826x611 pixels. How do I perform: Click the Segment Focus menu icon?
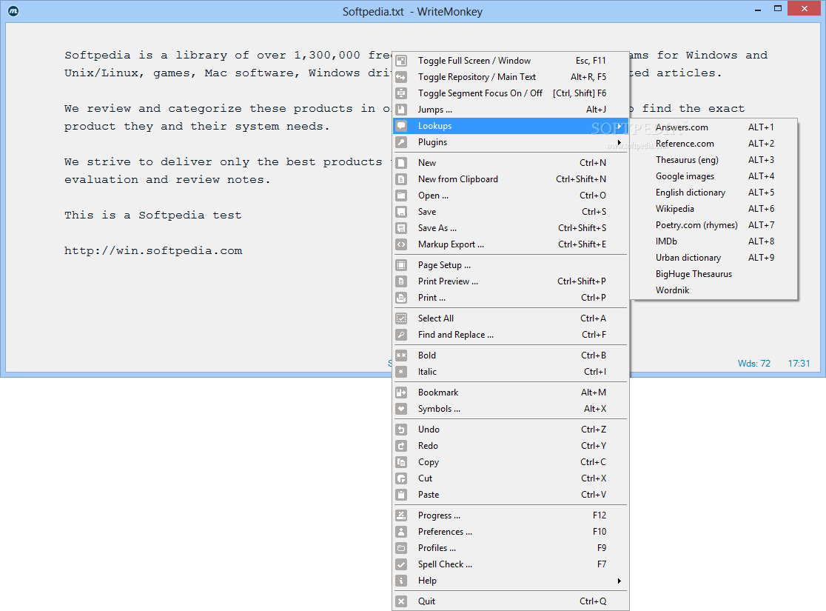401,93
